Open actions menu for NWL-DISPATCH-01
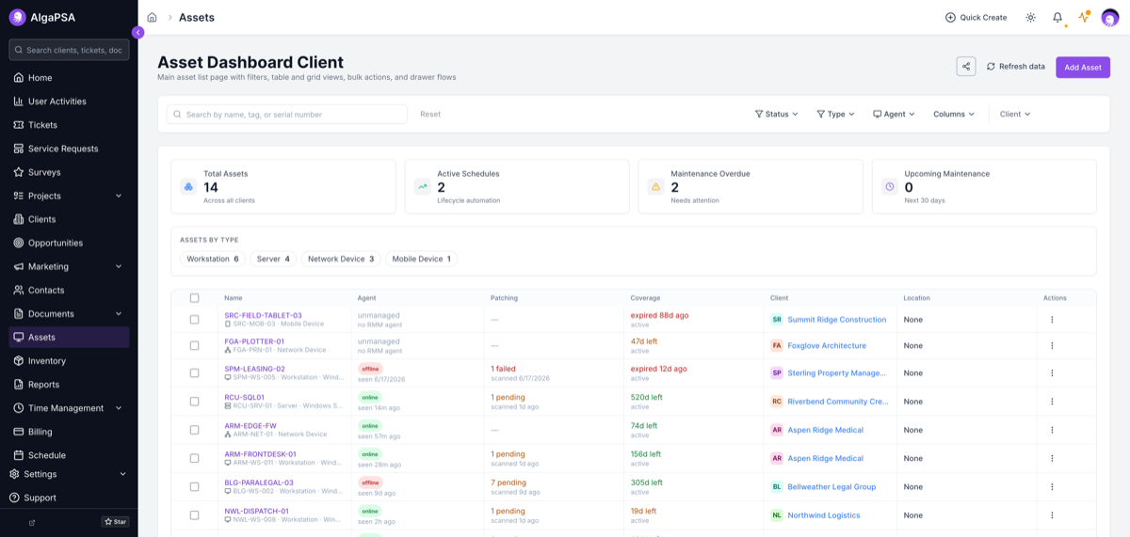1130x537 pixels. click(x=1052, y=515)
